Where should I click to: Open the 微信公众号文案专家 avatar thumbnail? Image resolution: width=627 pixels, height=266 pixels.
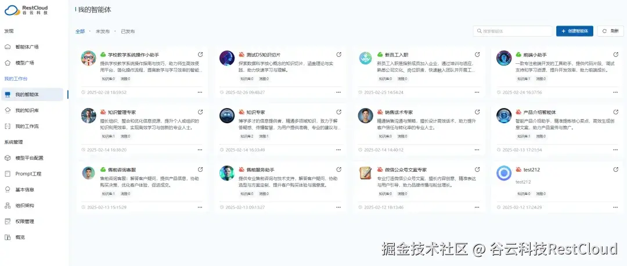(366, 173)
